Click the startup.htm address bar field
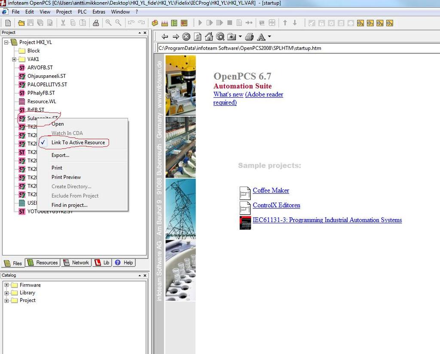Image resolution: width=440 pixels, height=354 pixels. [298, 48]
